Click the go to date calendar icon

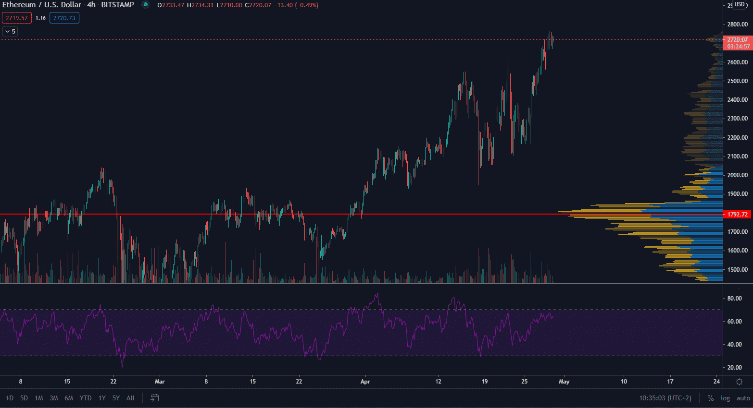[x=155, y=398]
